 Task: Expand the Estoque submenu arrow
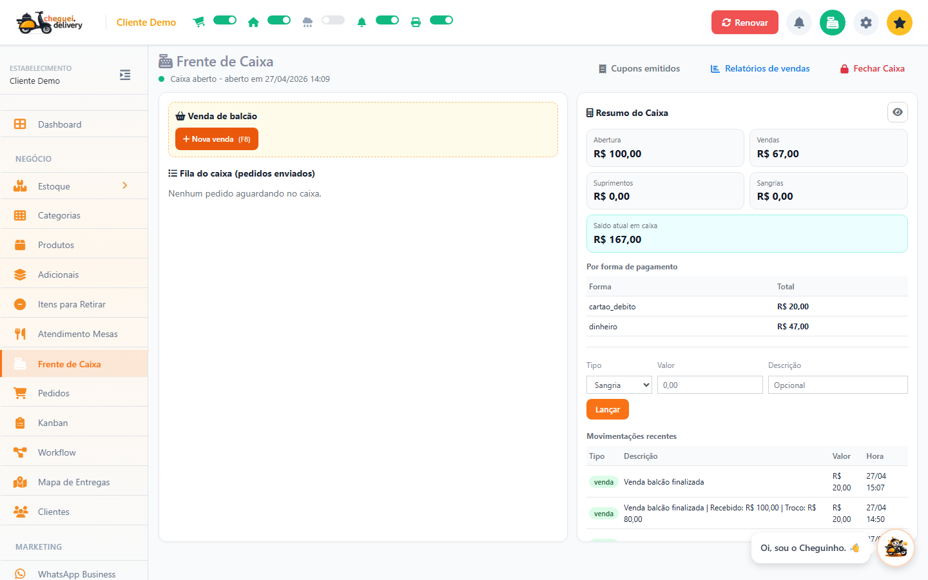[125, 186]
